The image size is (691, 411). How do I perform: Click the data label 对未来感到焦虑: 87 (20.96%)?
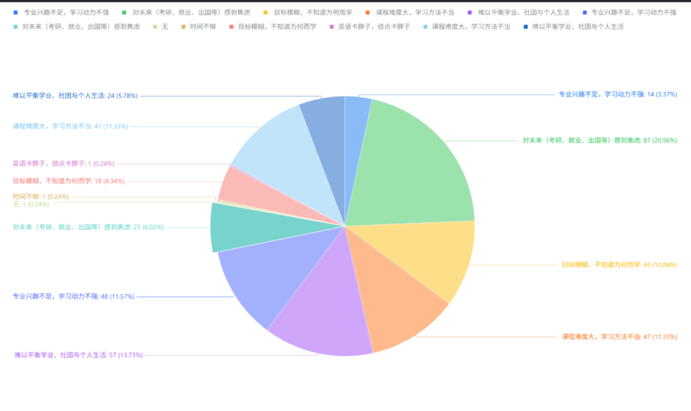599,140
